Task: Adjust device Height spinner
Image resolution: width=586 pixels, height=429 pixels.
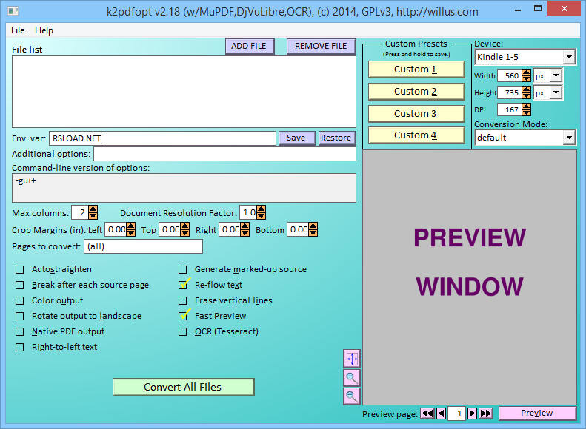Action: pos(526,92)
